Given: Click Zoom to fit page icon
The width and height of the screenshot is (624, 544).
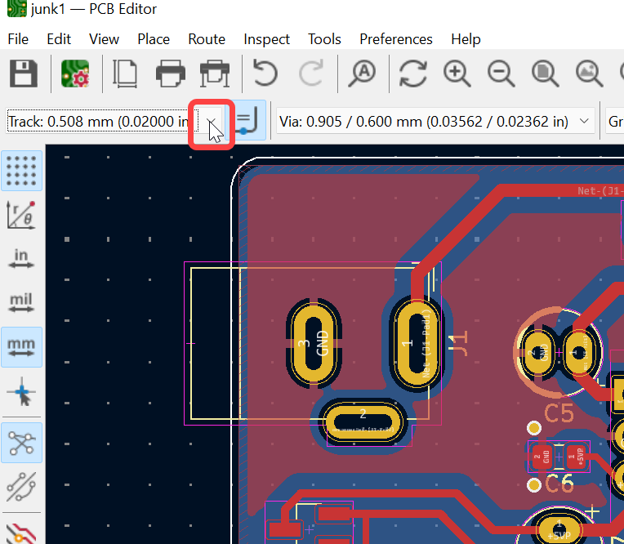Looking at the screenshot, I should [545, 74].
